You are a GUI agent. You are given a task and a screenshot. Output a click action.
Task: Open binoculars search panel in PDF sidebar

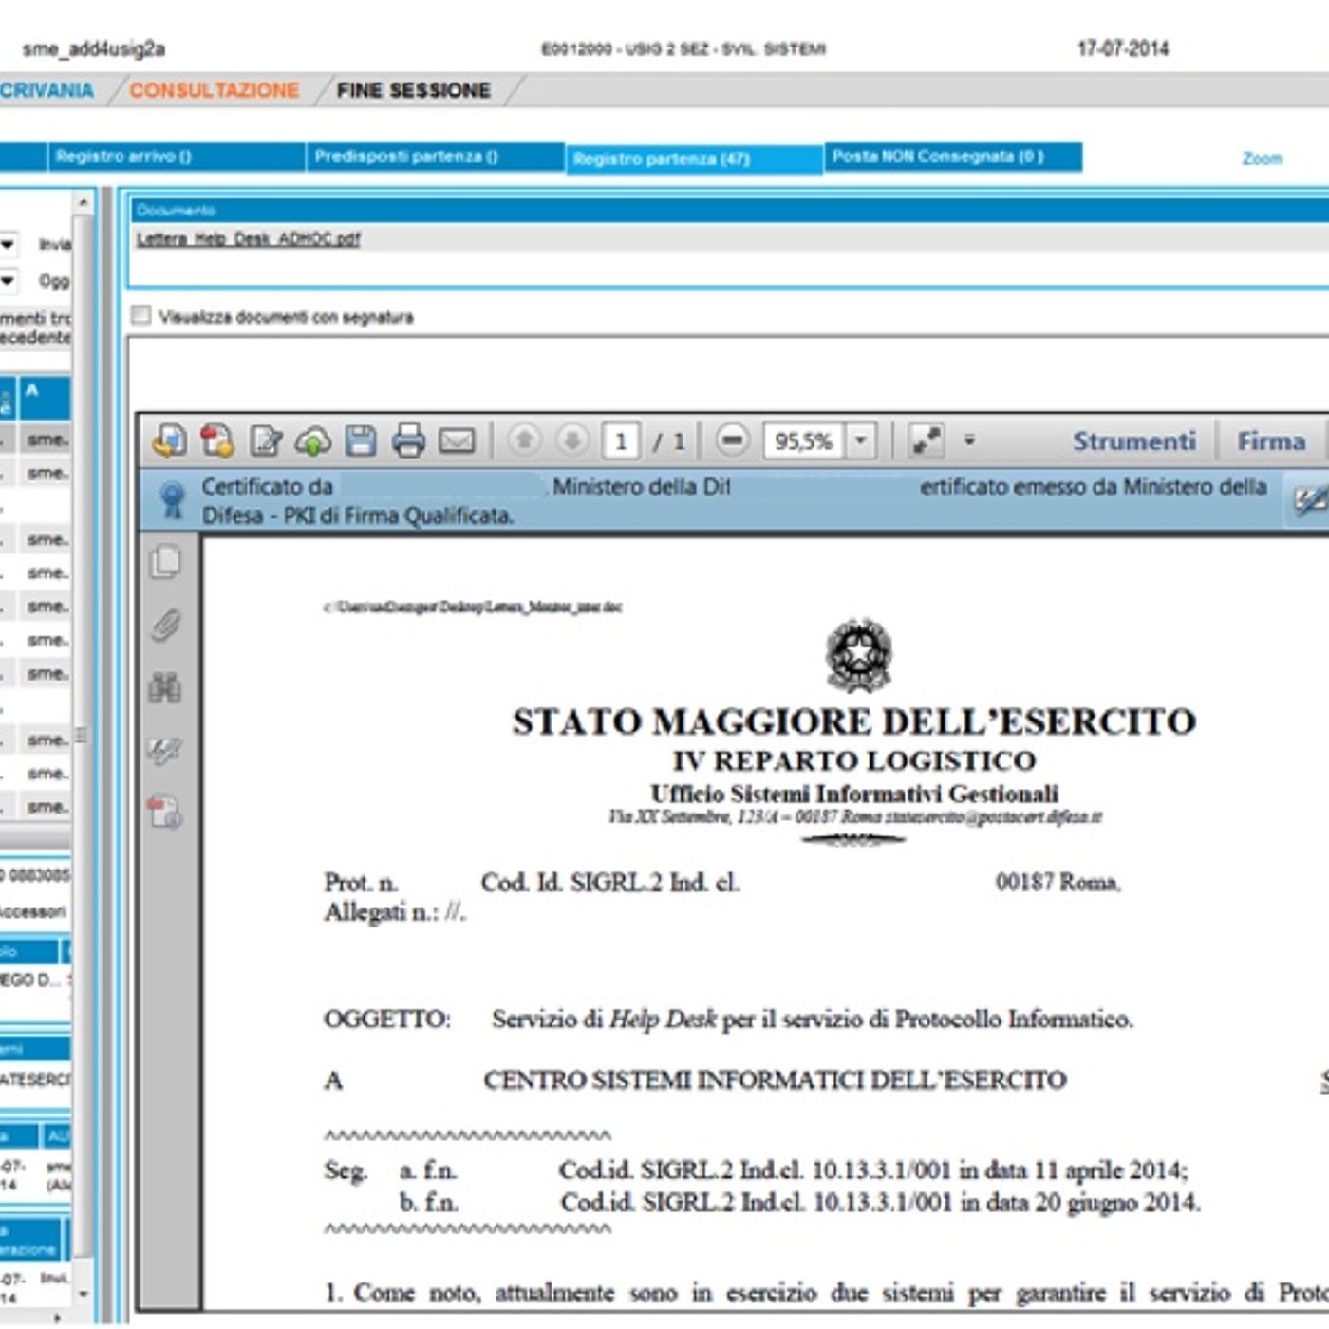click(165, 687)
